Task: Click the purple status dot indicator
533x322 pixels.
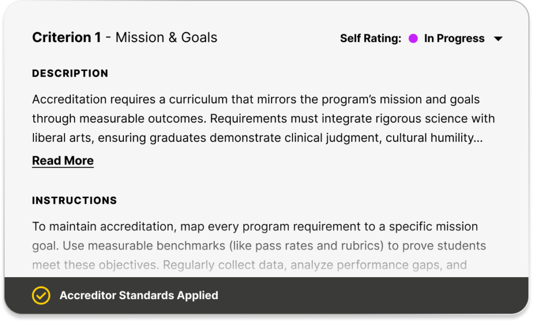Action: (413, 39)
